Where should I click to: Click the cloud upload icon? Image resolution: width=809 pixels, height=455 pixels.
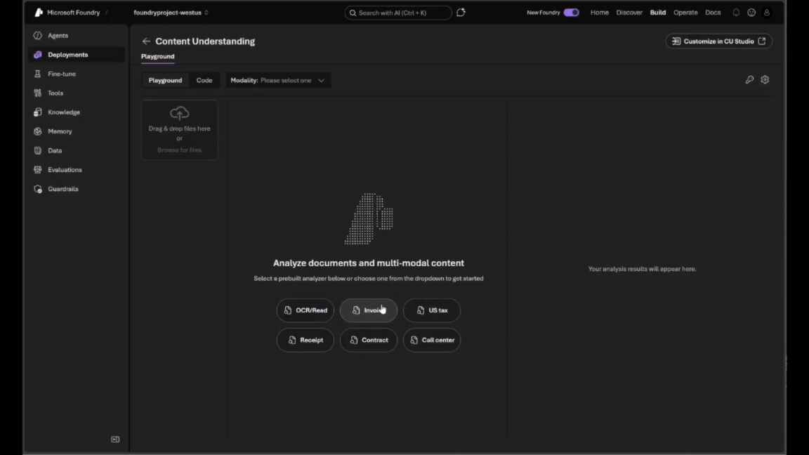[180, 113]
